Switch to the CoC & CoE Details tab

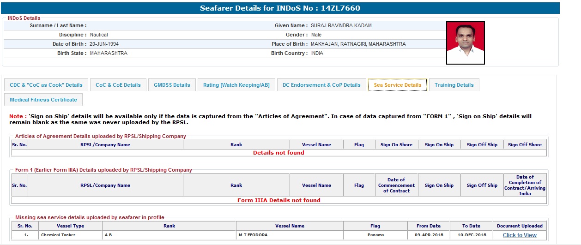(x=118, y=85)
